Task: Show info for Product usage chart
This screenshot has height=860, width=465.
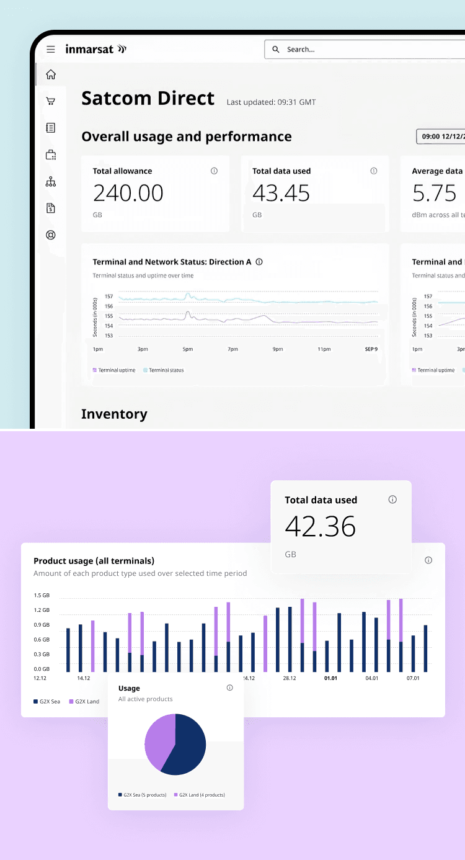Action: [x=428, y=560]
